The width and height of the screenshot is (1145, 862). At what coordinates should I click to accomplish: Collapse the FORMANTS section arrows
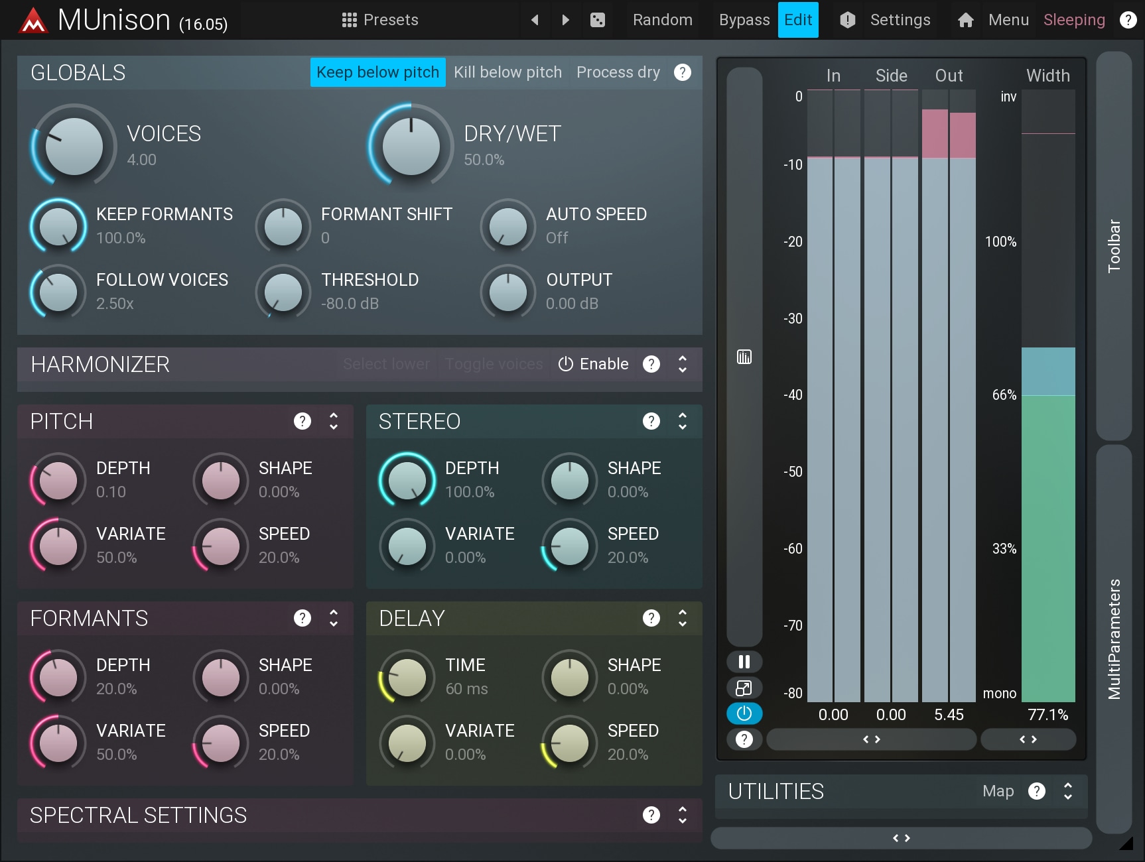click(334, 618)
